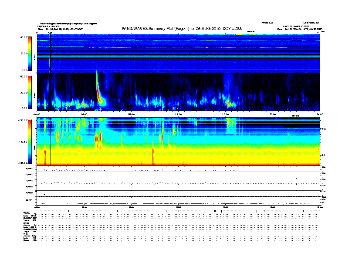Click the TNR vertical axis label
This screenshot has width=345, height=266.
click(34, 148)
